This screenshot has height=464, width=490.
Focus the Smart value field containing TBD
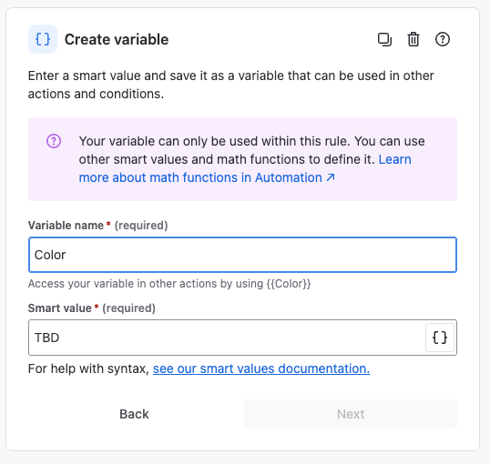click(227, 338)
